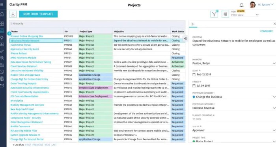Open Order Trending Analysis project

tap(23, 84)
